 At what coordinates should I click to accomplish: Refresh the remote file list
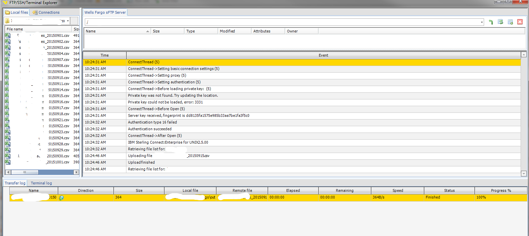point(500,22)
